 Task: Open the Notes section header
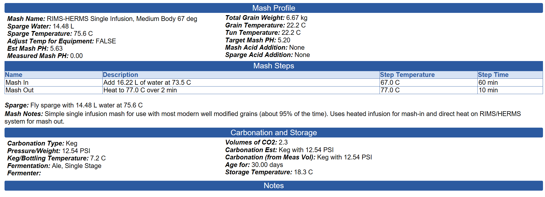[x=274, y=186]
